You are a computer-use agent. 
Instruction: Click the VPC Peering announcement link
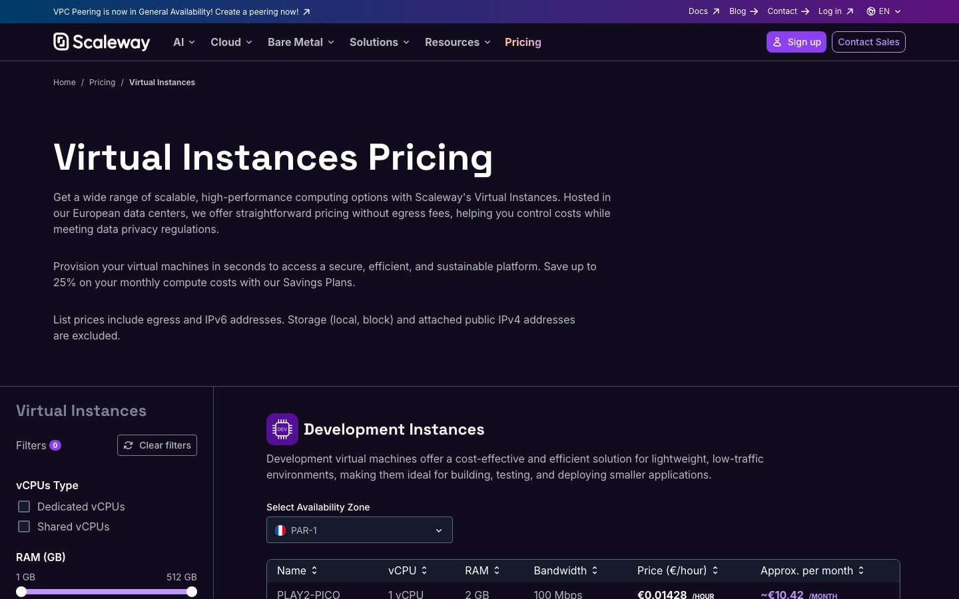coord(182,12)
